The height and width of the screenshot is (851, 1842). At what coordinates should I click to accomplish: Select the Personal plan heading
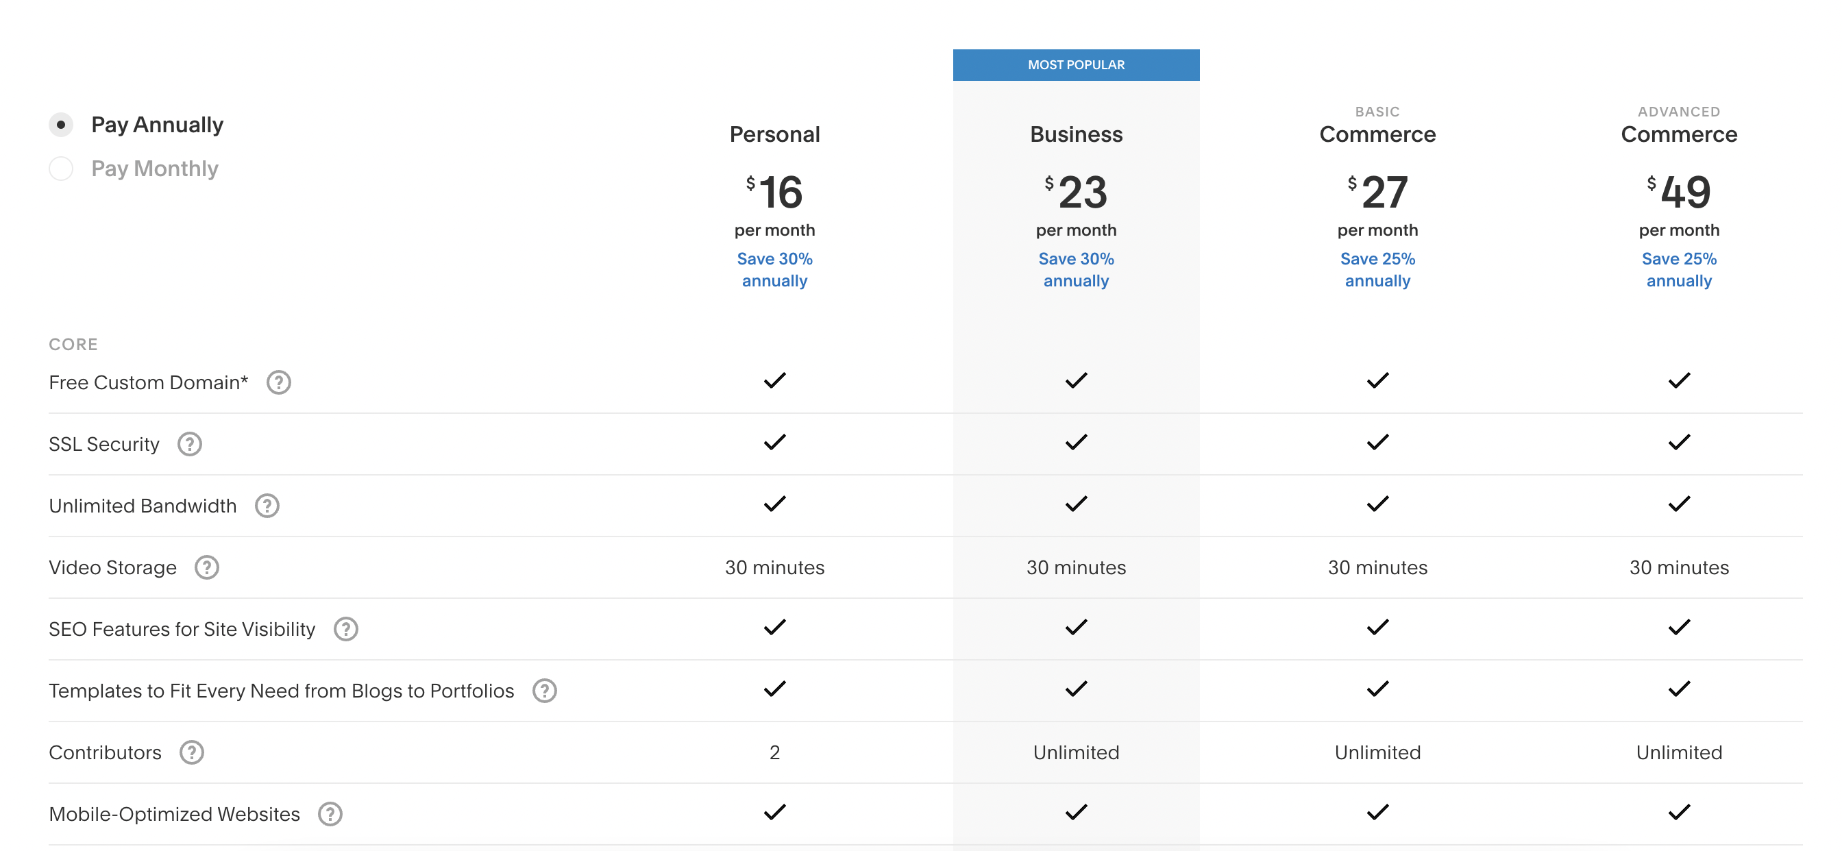coord(774,134)
